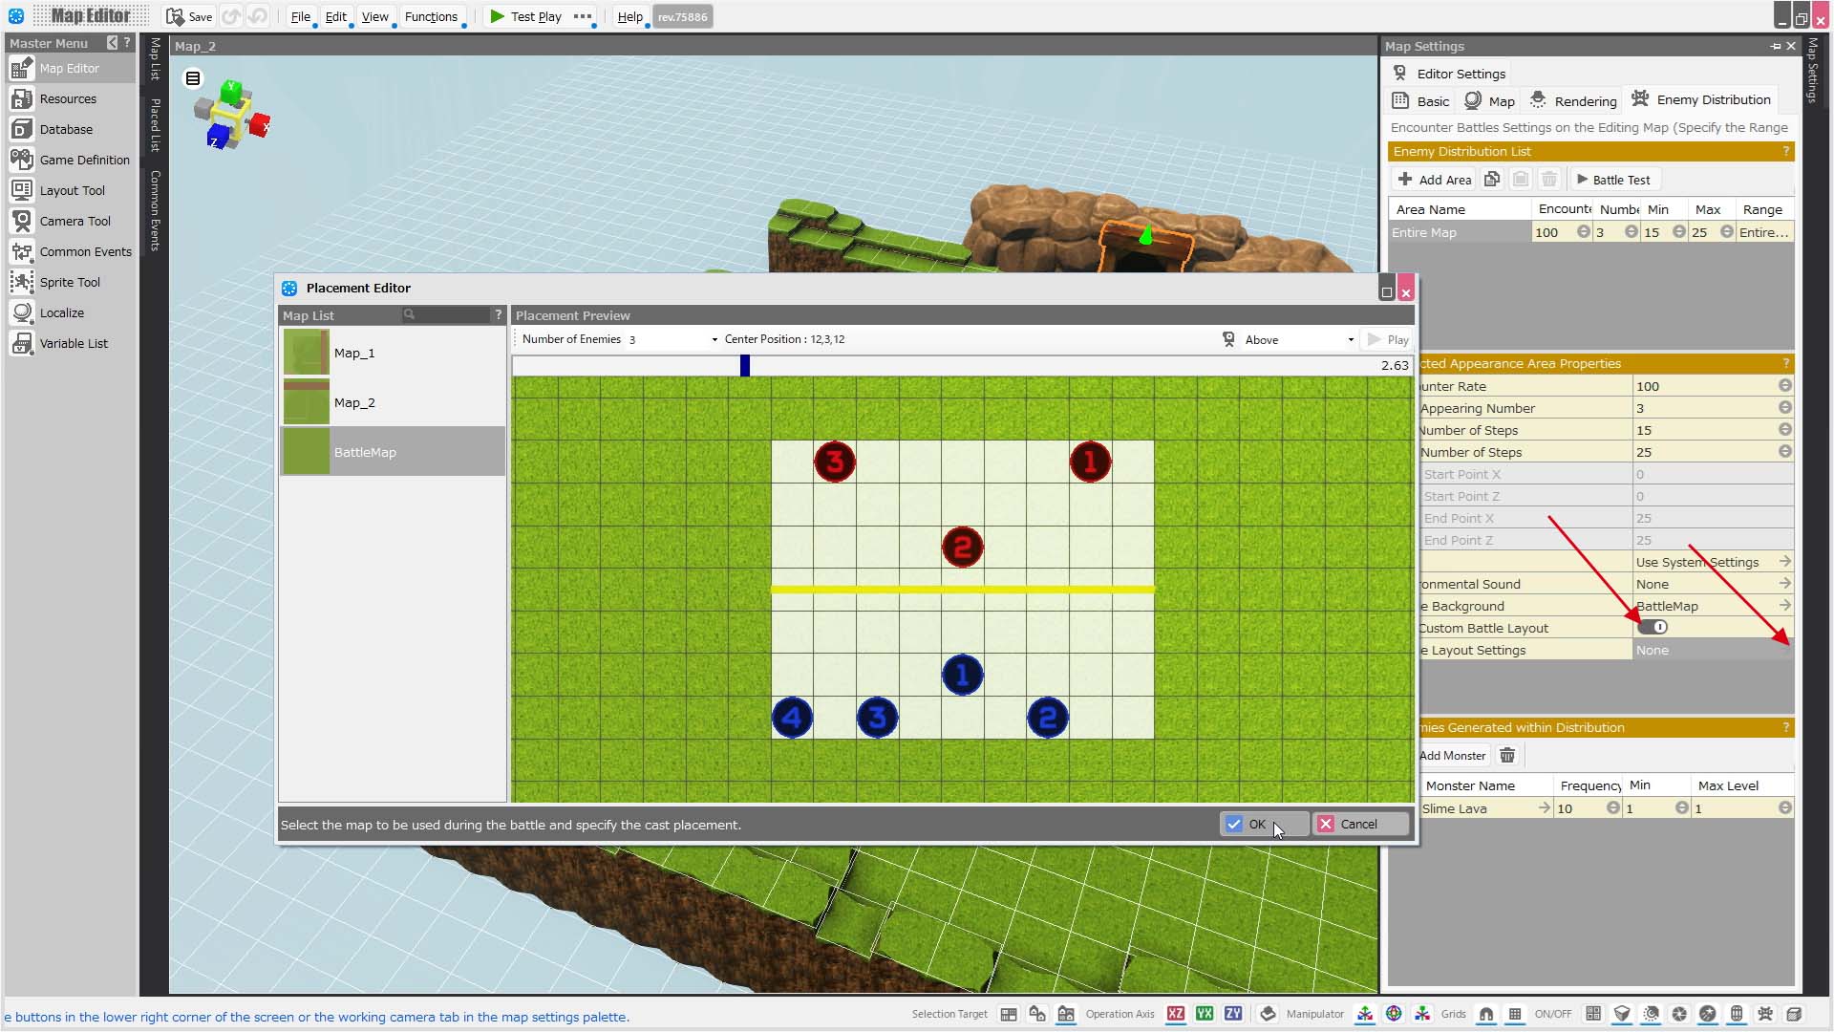
Task: Select Map_1 thumbnail in Map List
Action: coord(307,353)
